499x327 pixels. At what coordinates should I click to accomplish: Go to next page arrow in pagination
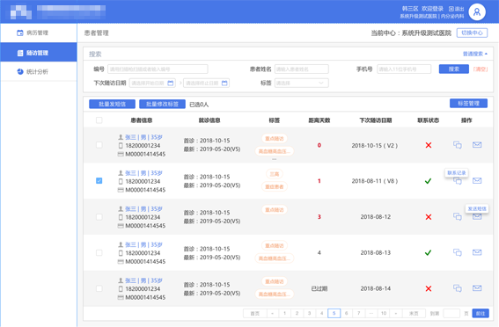tap(396, 313)
